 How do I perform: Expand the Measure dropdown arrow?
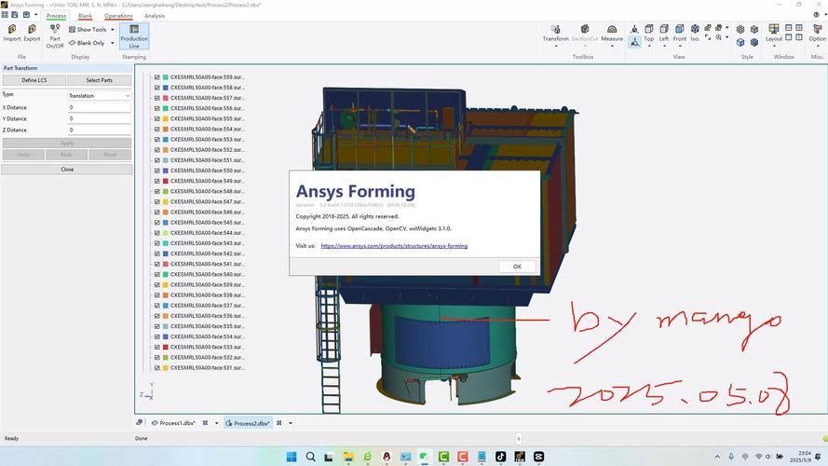(x=612, y=46)
